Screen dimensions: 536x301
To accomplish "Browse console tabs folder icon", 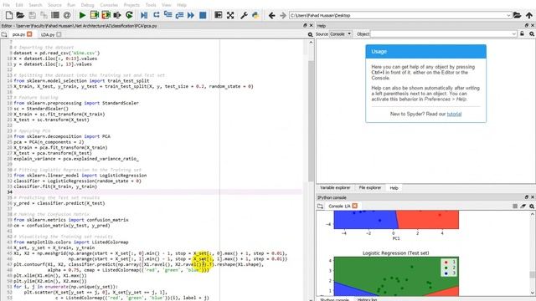I will click(320, 207).
